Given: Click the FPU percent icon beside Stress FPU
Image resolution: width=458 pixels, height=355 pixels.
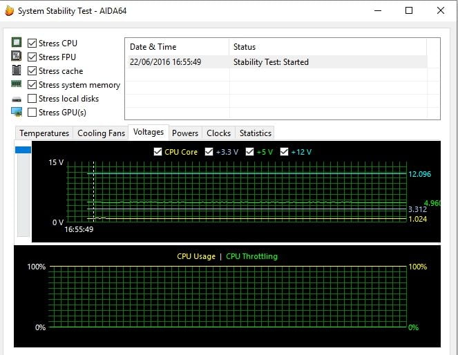Looking at the screenshot, I should [x=17, y=56].
